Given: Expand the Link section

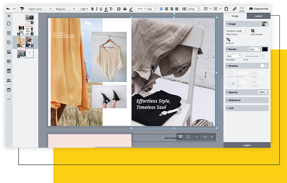Looking at the screenshot, I should point(227,108).
